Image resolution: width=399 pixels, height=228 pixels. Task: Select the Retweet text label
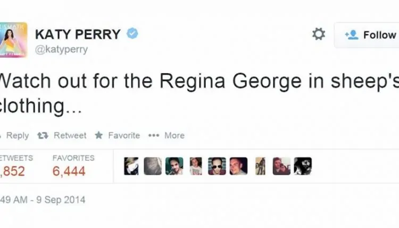click(x=70, y=135)
